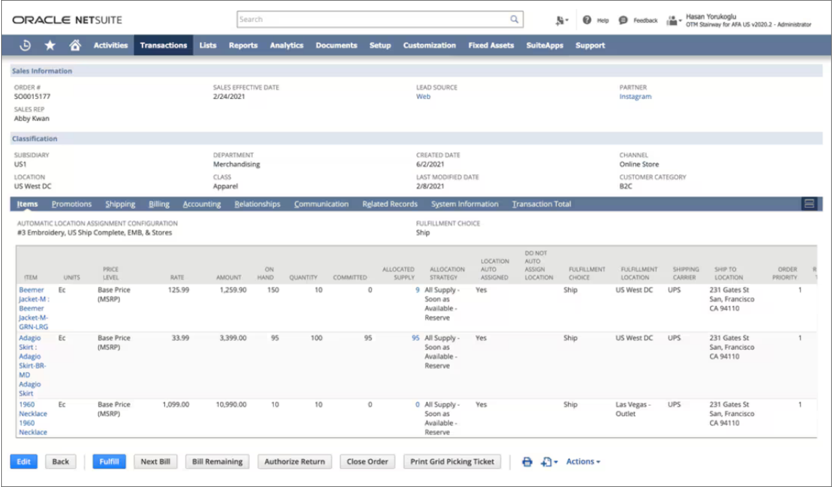
Task: Open the Fixed Assets menu
Action: tap(491, 45)
